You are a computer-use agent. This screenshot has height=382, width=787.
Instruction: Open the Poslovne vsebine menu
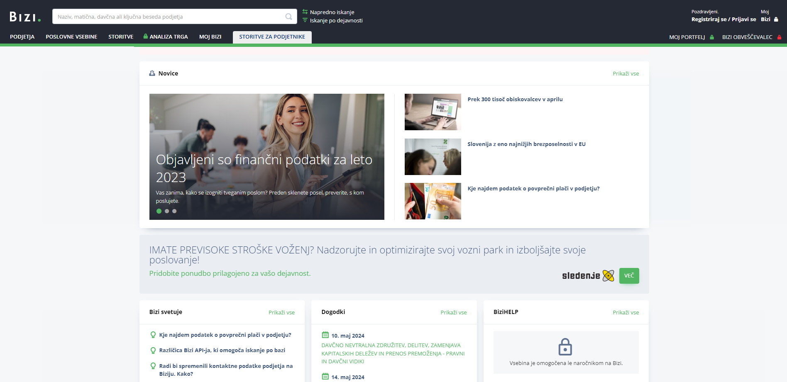pos(71,36)
